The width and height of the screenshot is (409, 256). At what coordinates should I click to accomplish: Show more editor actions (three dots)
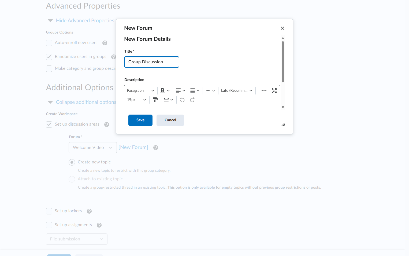[264, 91]
